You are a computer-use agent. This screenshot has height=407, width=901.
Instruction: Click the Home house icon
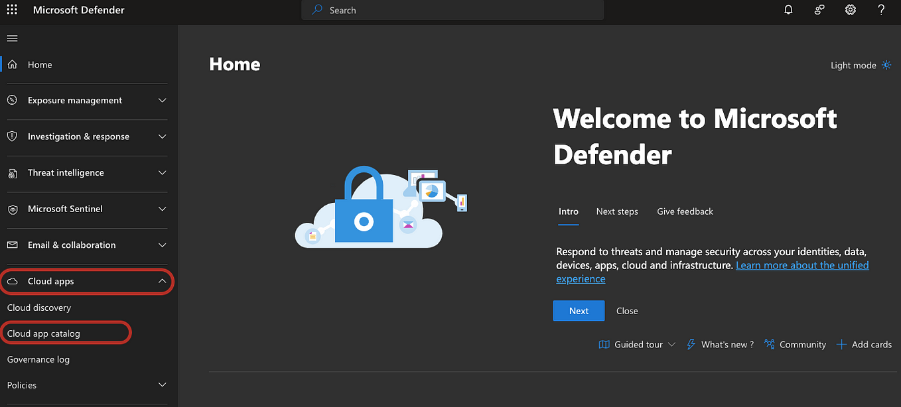(x=12, y=64)
